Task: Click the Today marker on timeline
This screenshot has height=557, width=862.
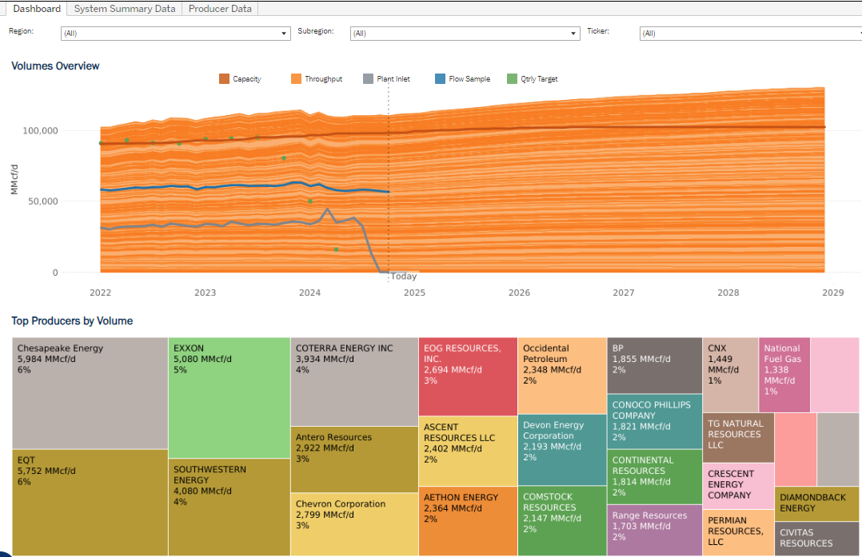Action: [x=404, y=277]
